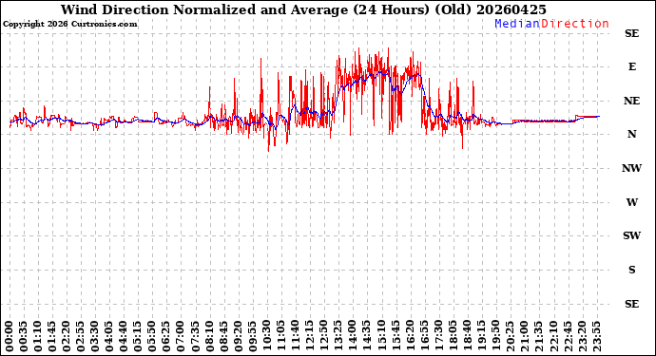Click the '04:05' time label
The image size is (656, 356).
tap(109, 336)
